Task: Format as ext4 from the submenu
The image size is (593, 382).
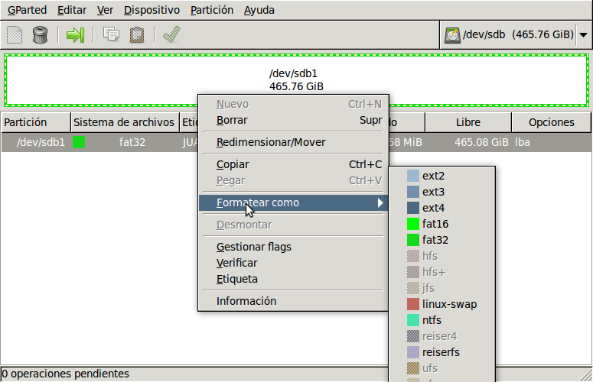Action: [x=442, y=208]
